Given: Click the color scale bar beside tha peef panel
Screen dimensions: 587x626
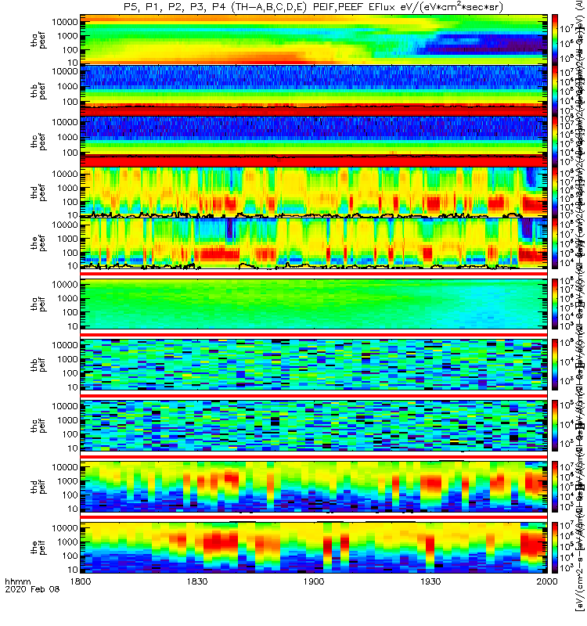Looking at the screenshot, I should (555, 40).
